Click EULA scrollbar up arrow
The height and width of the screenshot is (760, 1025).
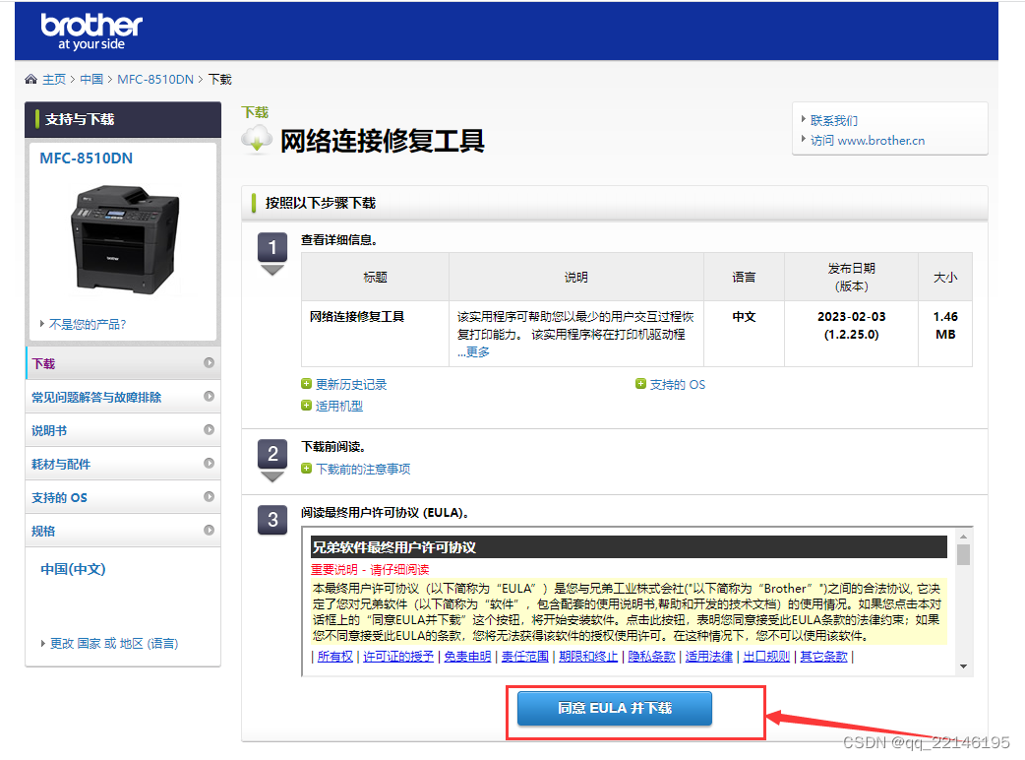pyautogui.click(x=964, y=537)
